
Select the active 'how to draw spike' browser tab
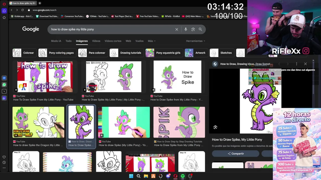(23, 3)
